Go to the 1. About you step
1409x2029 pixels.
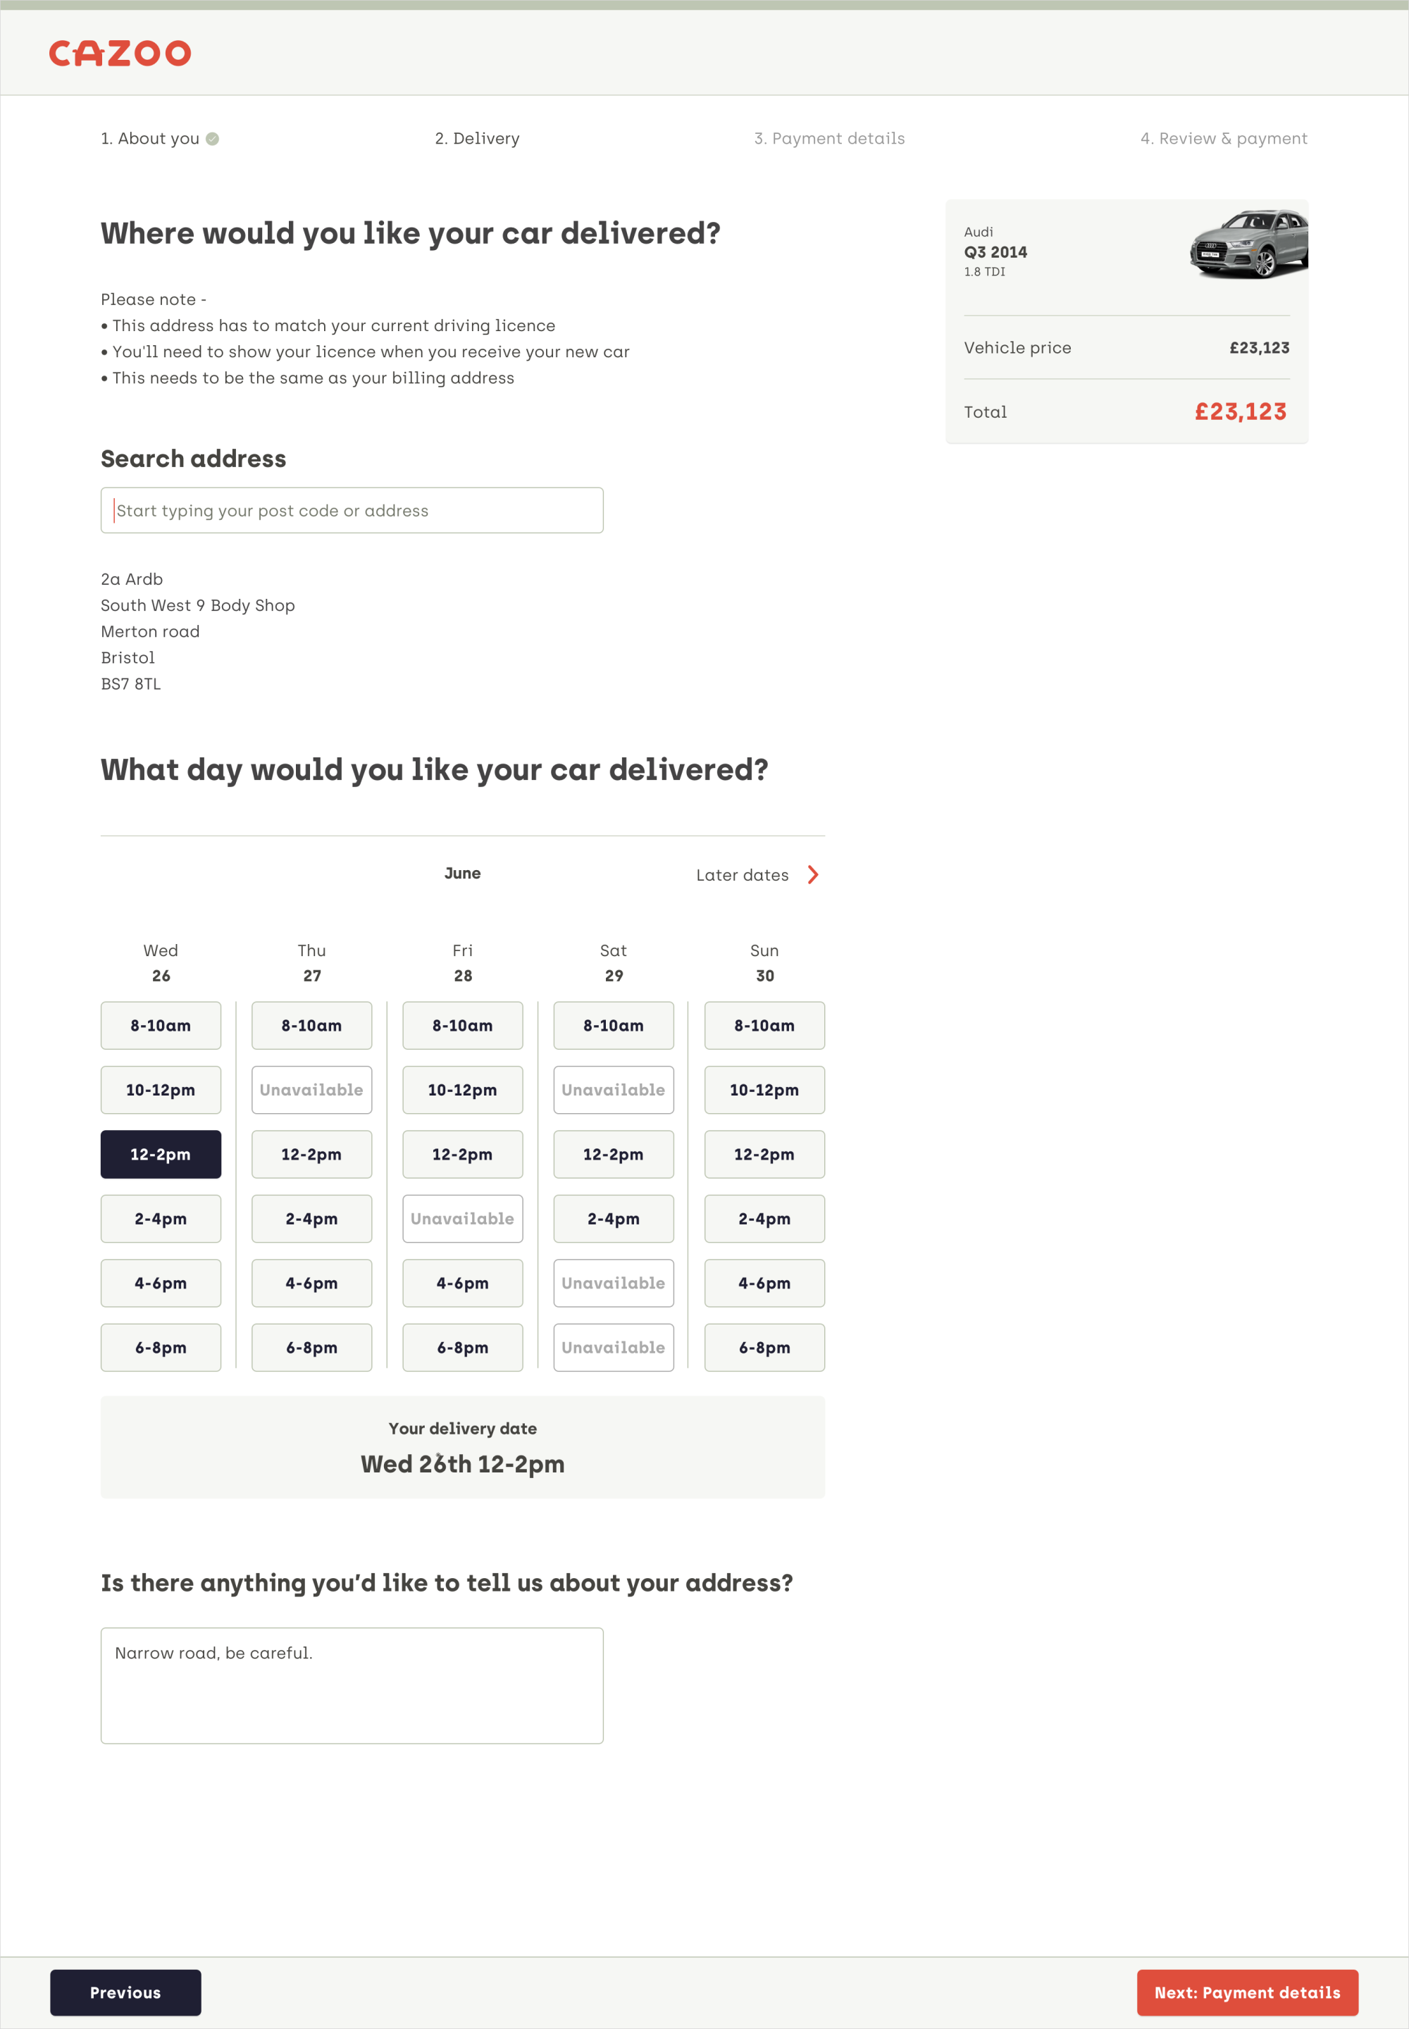point(150,139)
